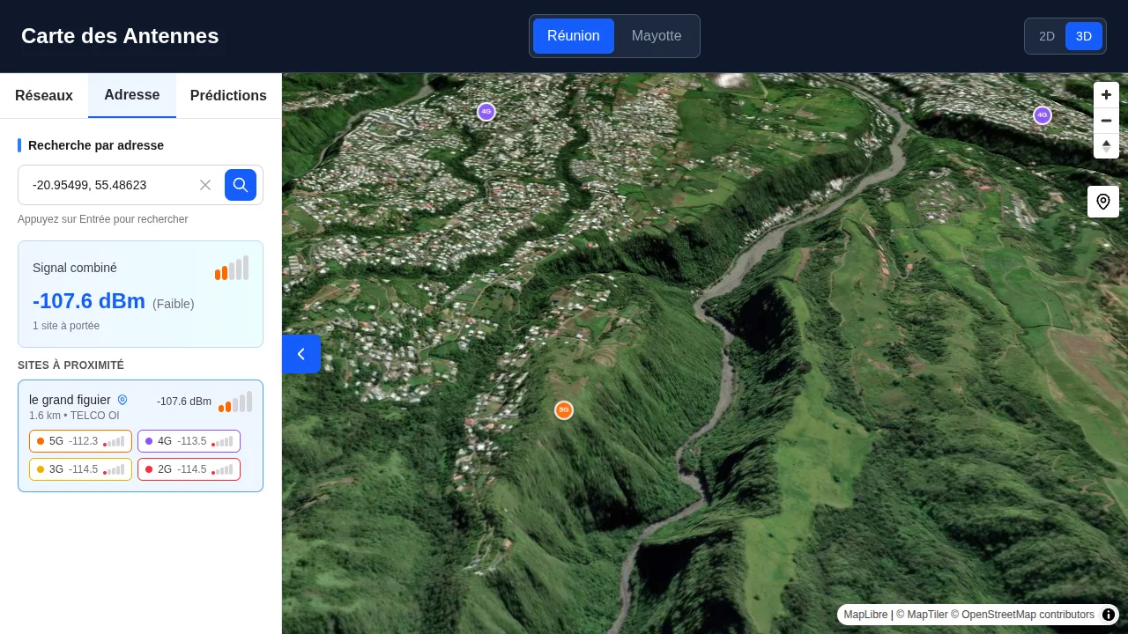This screenshot has height=634, width=1128.
Task: Select the 3G -114.5 signal chip
Action: 80,469
